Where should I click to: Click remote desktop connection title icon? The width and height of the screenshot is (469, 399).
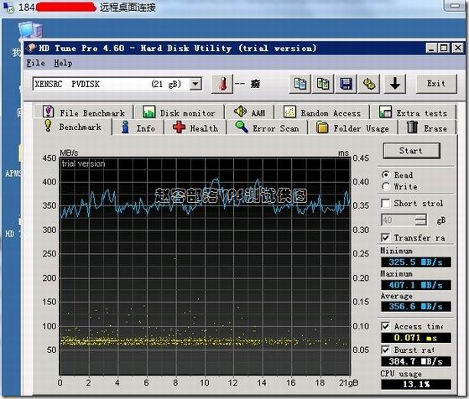[8, 8]
